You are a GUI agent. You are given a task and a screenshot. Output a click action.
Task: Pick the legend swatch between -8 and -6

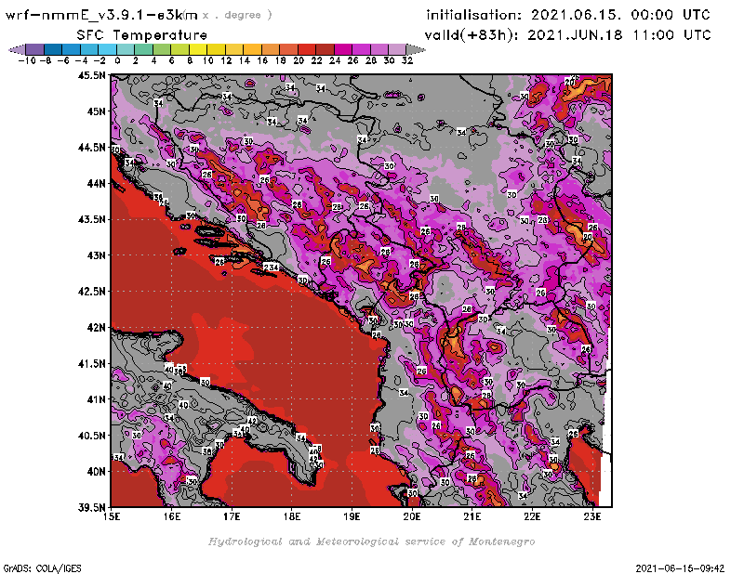(x=53, y=49)
